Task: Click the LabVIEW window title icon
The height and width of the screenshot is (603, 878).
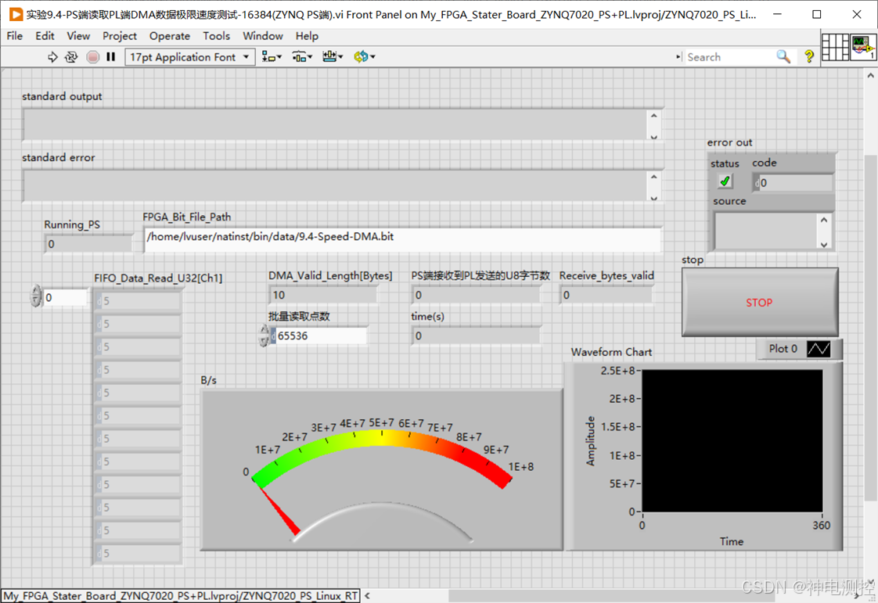Action: 16,15
